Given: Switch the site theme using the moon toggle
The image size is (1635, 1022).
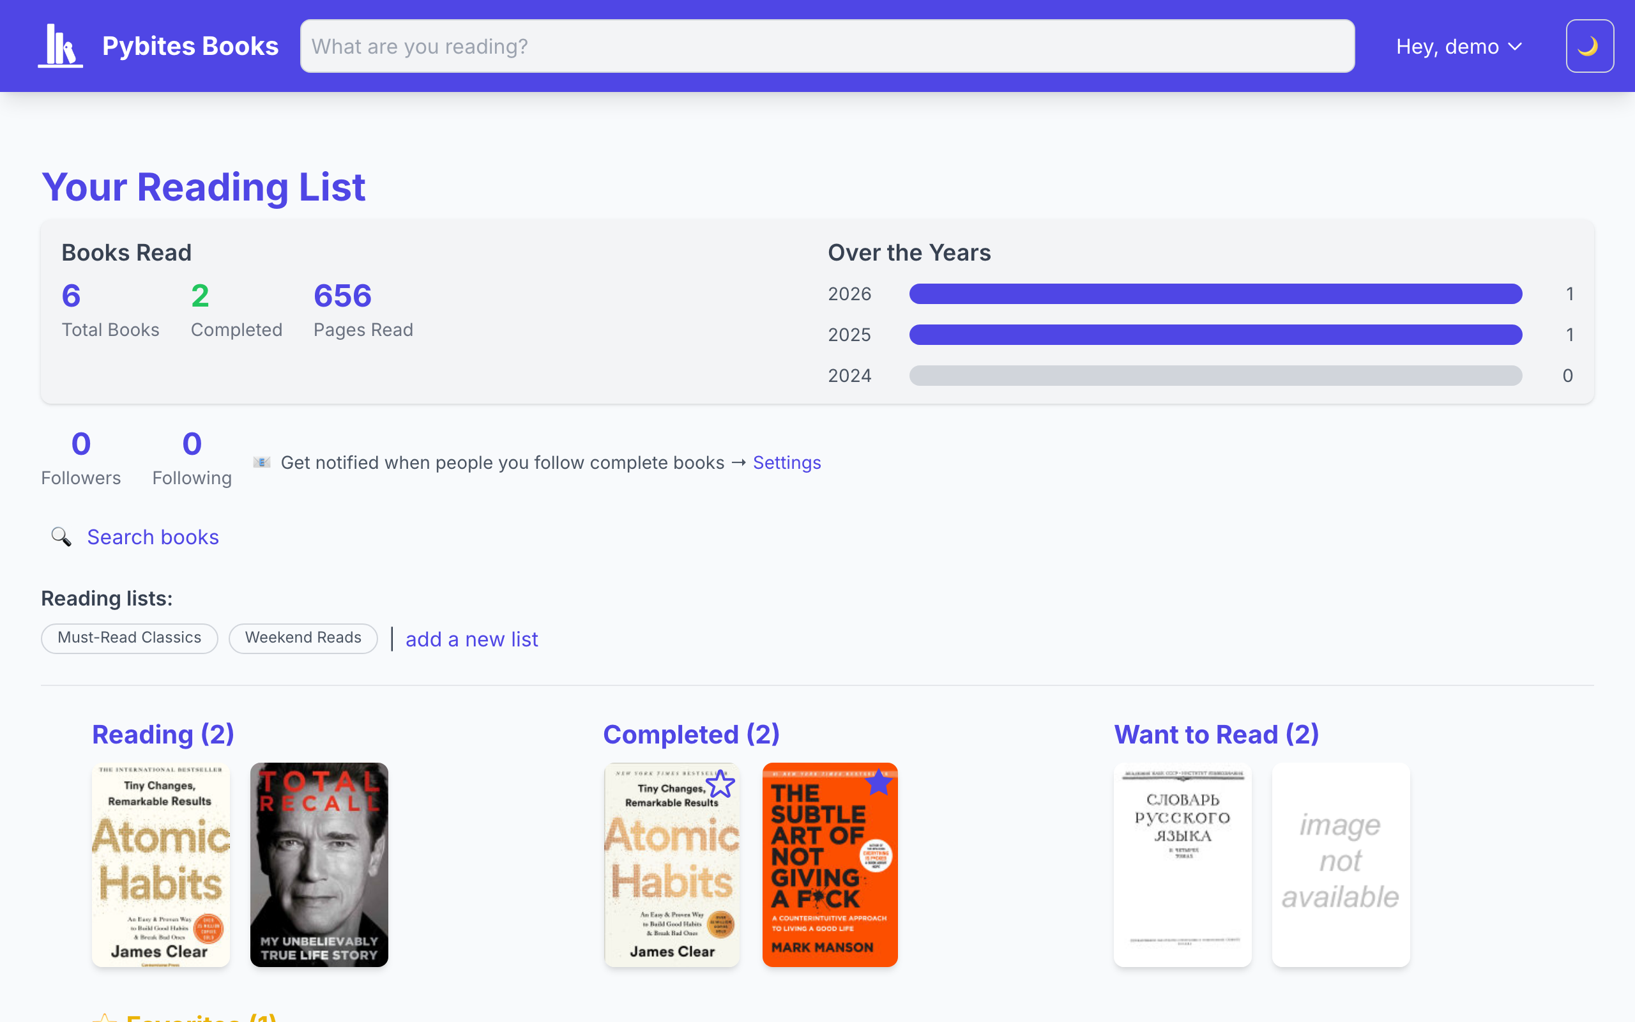Looking at the screenshot, I should point(1588,45).
